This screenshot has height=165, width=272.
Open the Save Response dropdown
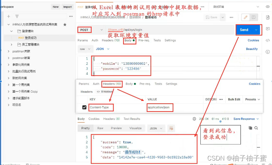[246, 119]
